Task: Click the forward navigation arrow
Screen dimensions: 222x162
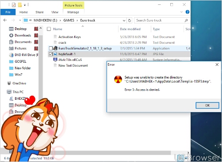Action: (x=13, y=20)
